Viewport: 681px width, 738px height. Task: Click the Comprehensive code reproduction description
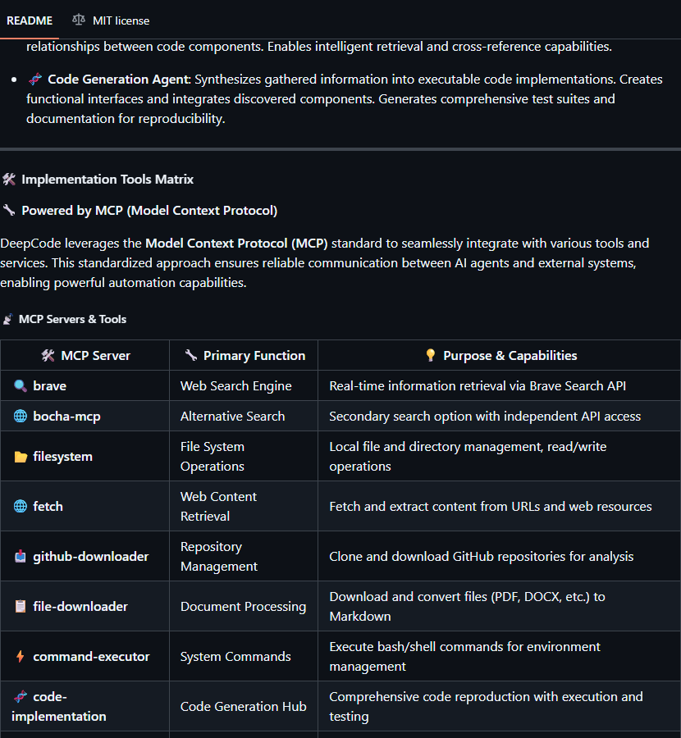[x=486, y=707]
